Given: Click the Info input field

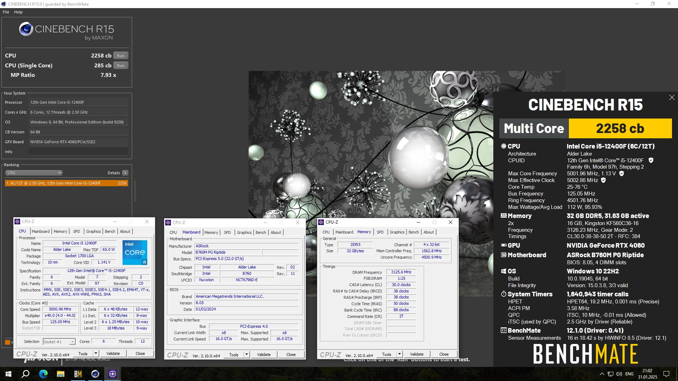Looking at the screenshot, I should point(78,152).
